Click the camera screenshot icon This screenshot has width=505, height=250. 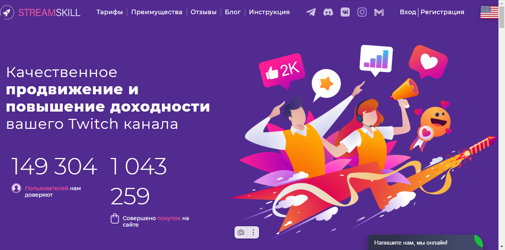[x=241, y=232]
